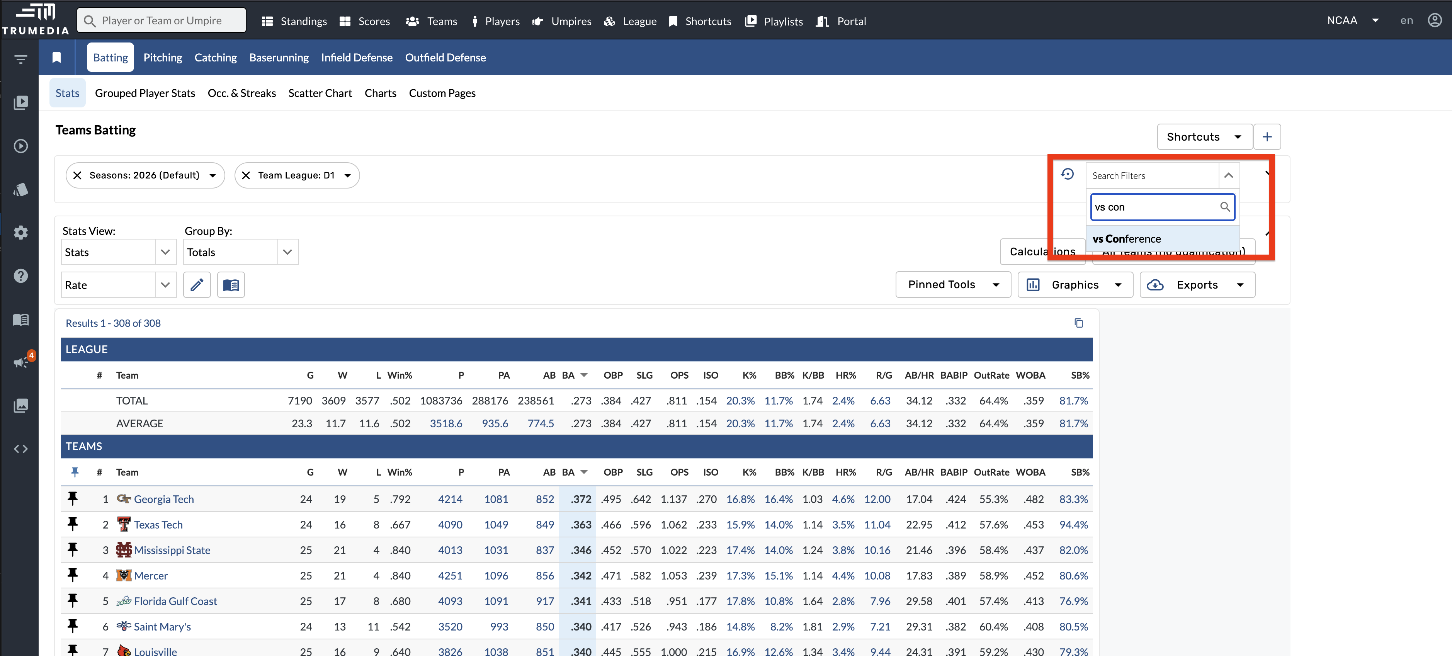The image size is (1452, 656).
Task: Copy results with the clipboard icon
Action: tap(1078, 323)
